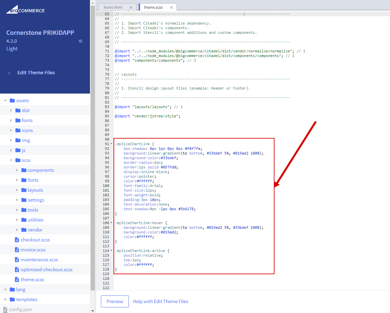
Task: Click the assets folder icon
Action: coord(12,100)
